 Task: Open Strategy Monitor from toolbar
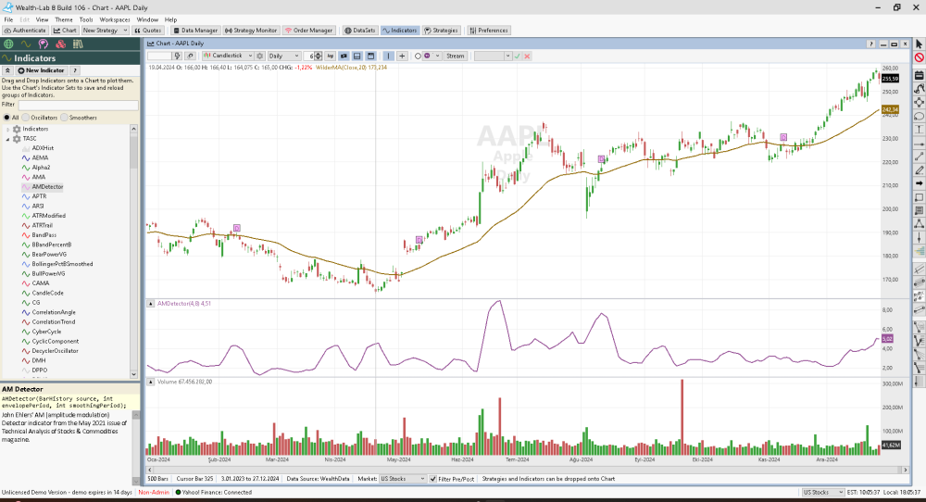251,30
